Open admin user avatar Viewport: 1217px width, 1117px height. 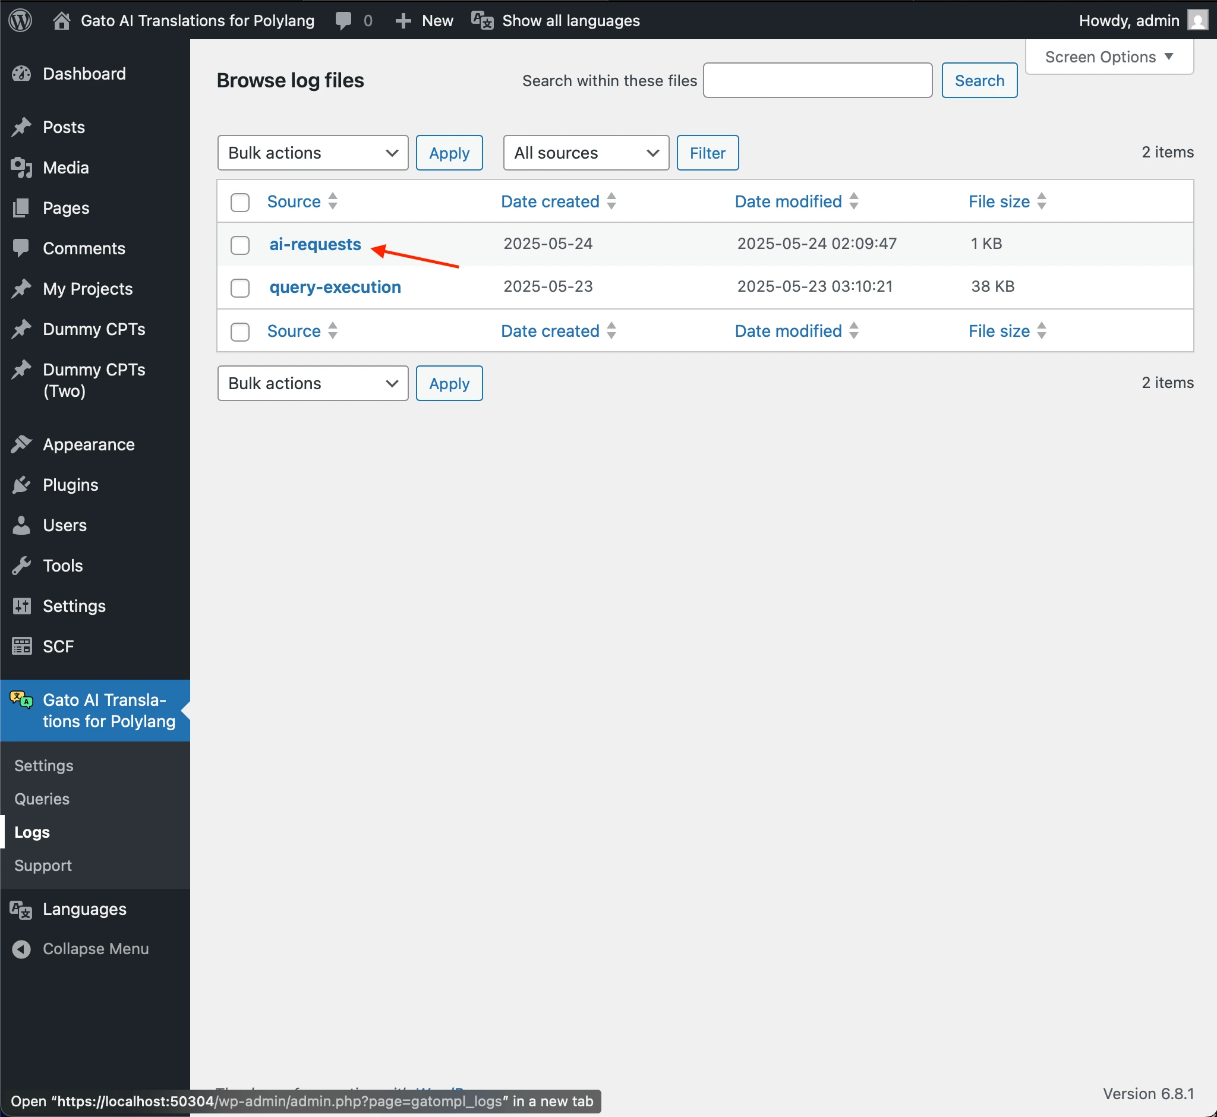[x=1197, y=20]
